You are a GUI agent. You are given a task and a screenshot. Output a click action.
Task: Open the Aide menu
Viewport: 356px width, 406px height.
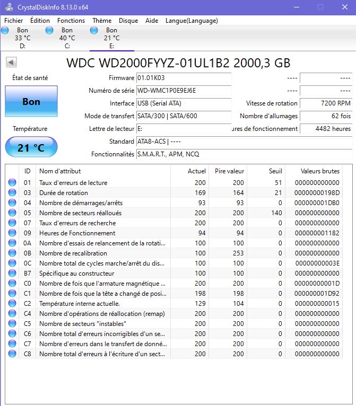(x=152, y=21)
